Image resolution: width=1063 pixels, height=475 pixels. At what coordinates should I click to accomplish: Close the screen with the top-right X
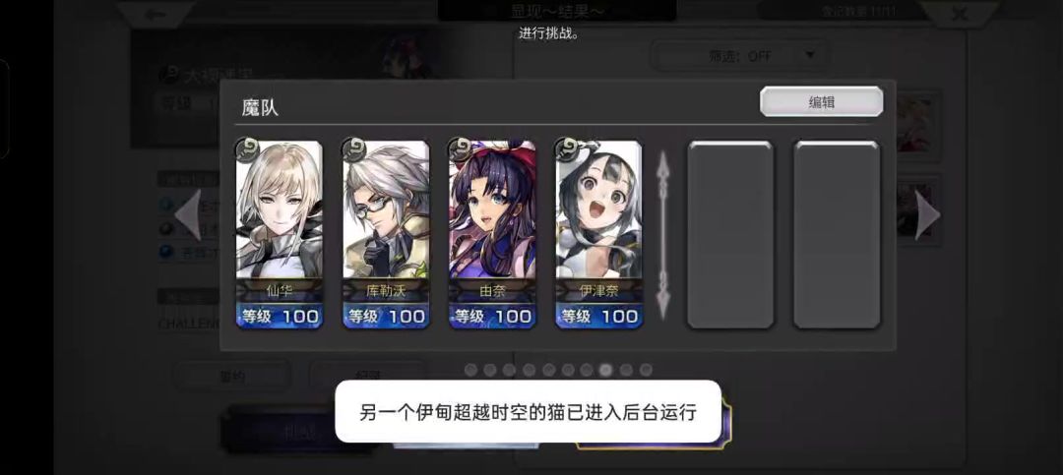pos(959,14)
